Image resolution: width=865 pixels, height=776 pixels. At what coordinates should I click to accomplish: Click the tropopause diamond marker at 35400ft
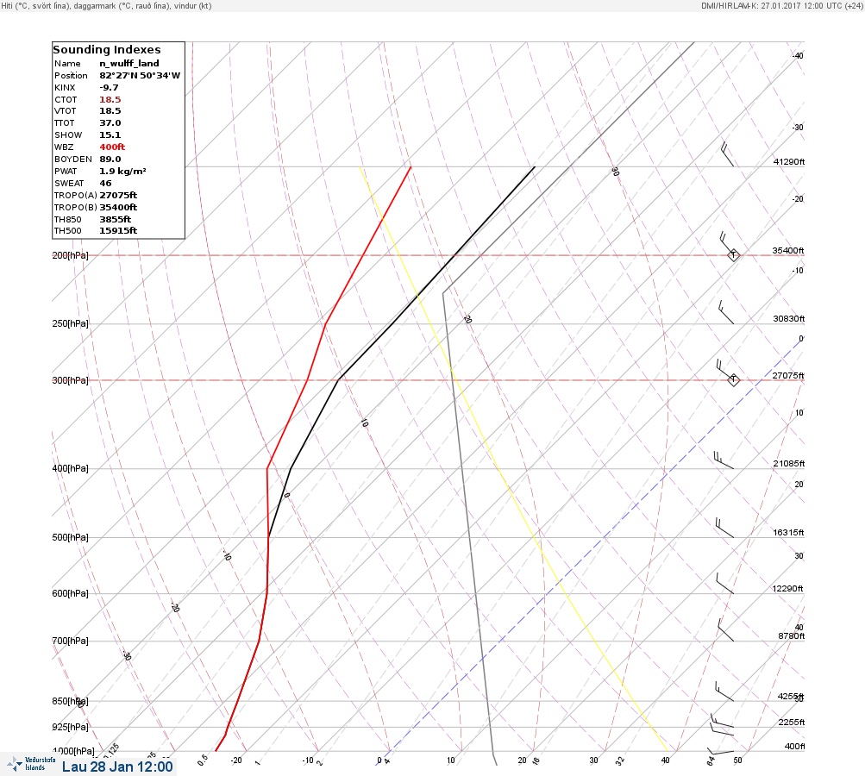(x=733, y=255)
